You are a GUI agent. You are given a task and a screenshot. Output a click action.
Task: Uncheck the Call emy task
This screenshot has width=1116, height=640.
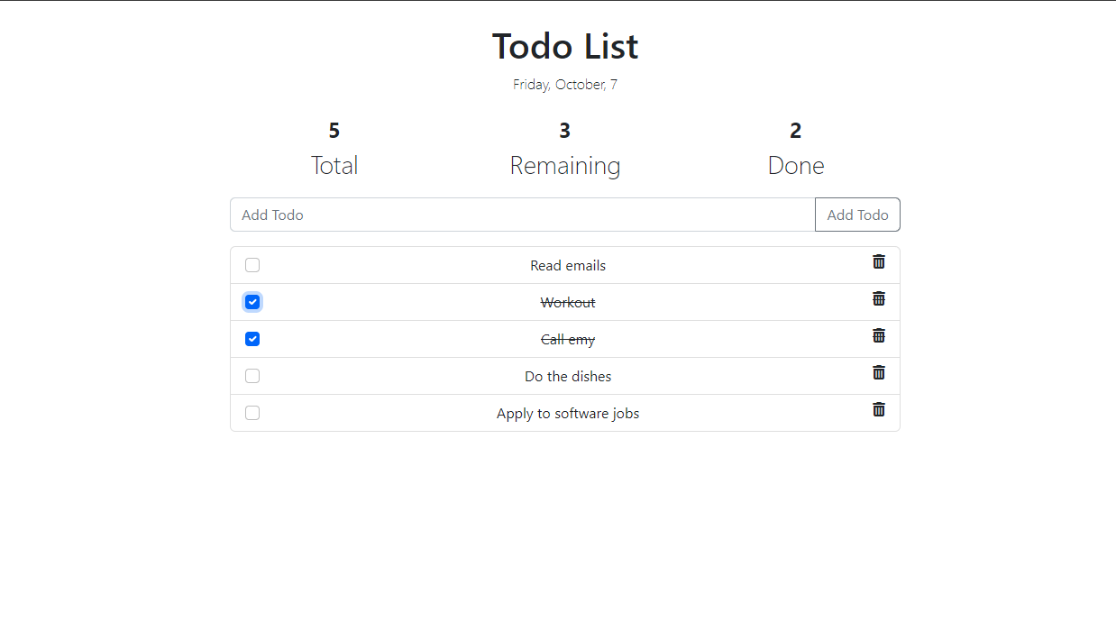[x=252, y=339]
